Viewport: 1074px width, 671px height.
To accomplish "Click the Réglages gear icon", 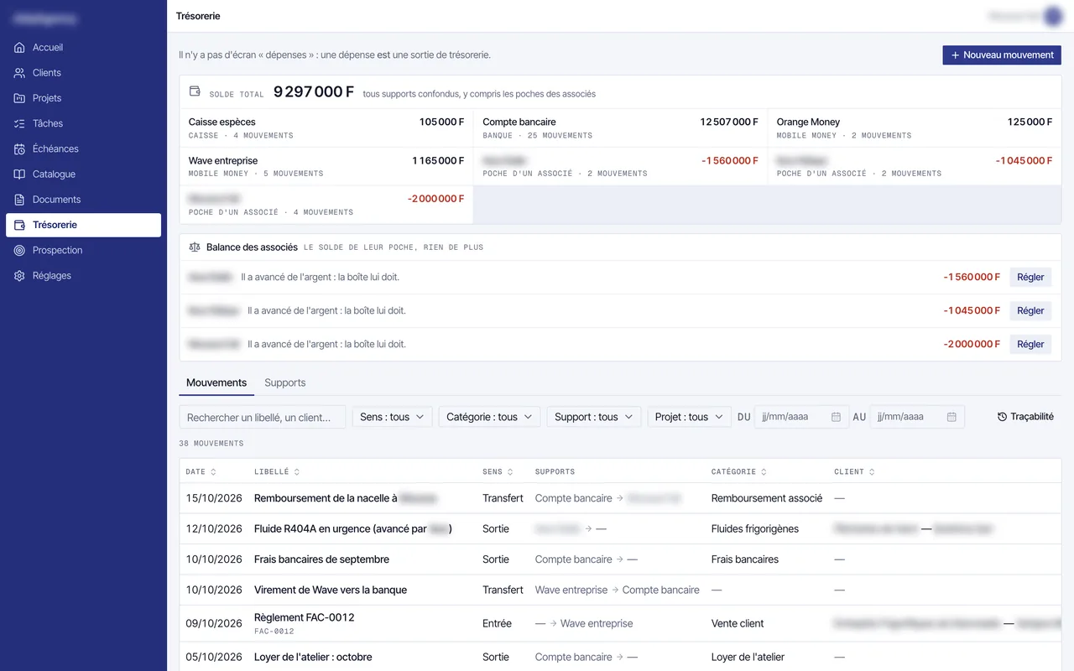I will (19, 276).
